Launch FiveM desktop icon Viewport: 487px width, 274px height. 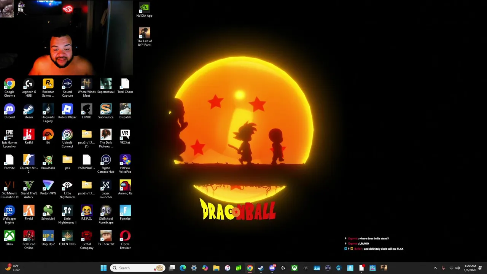coord(29,213)
